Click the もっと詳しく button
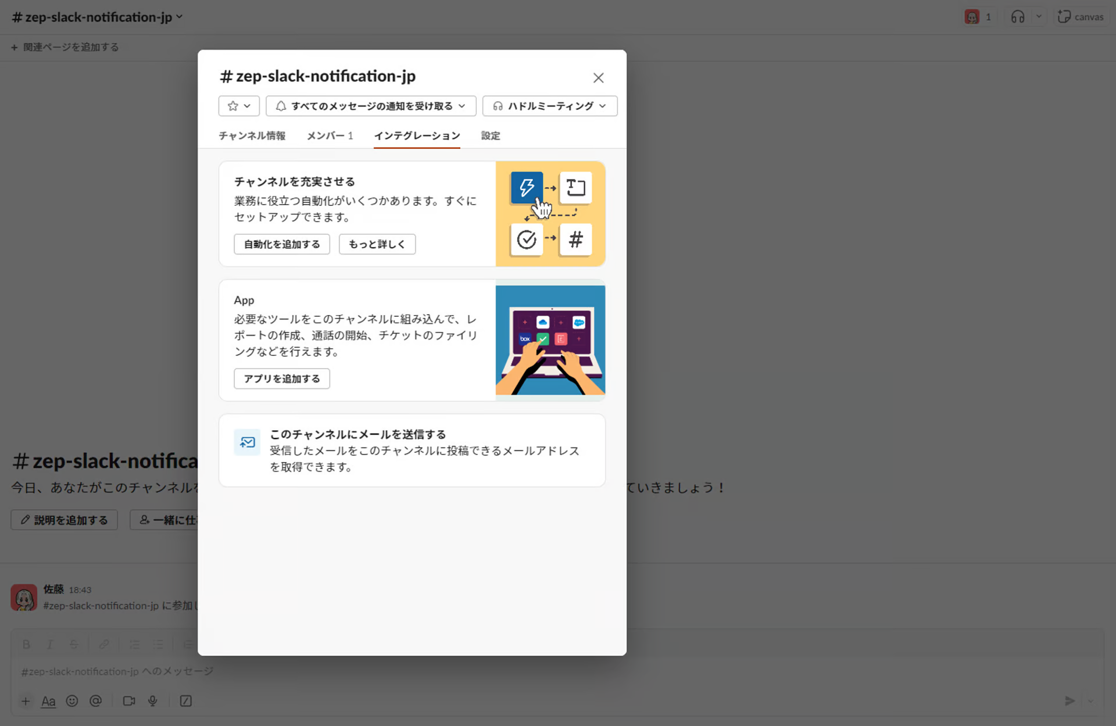 (377, 244)
